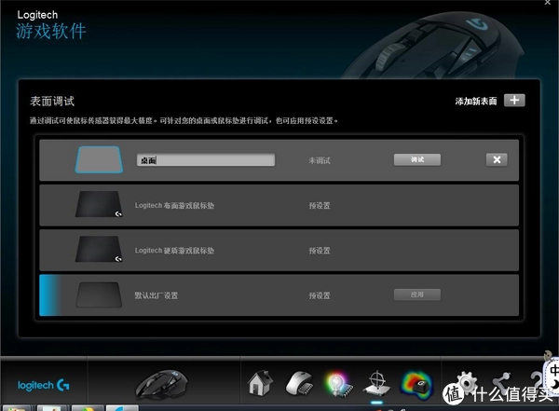The image size is (559, 411).
Task: Click the 添加新表面 label
Action: [476, 101]
